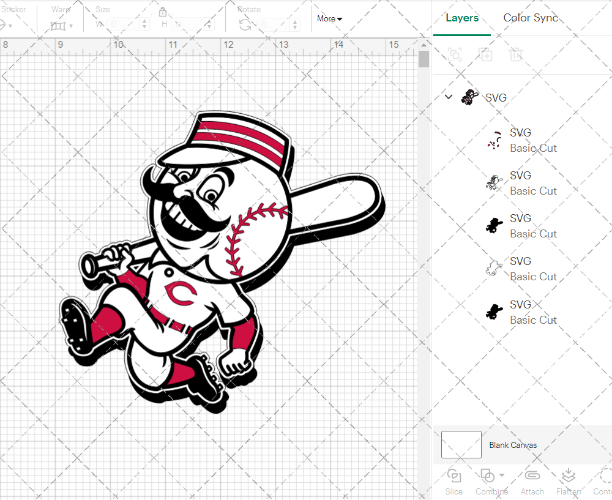
Task: Click the Basic Cut text on last layer
Action: (x=533, y=320)
